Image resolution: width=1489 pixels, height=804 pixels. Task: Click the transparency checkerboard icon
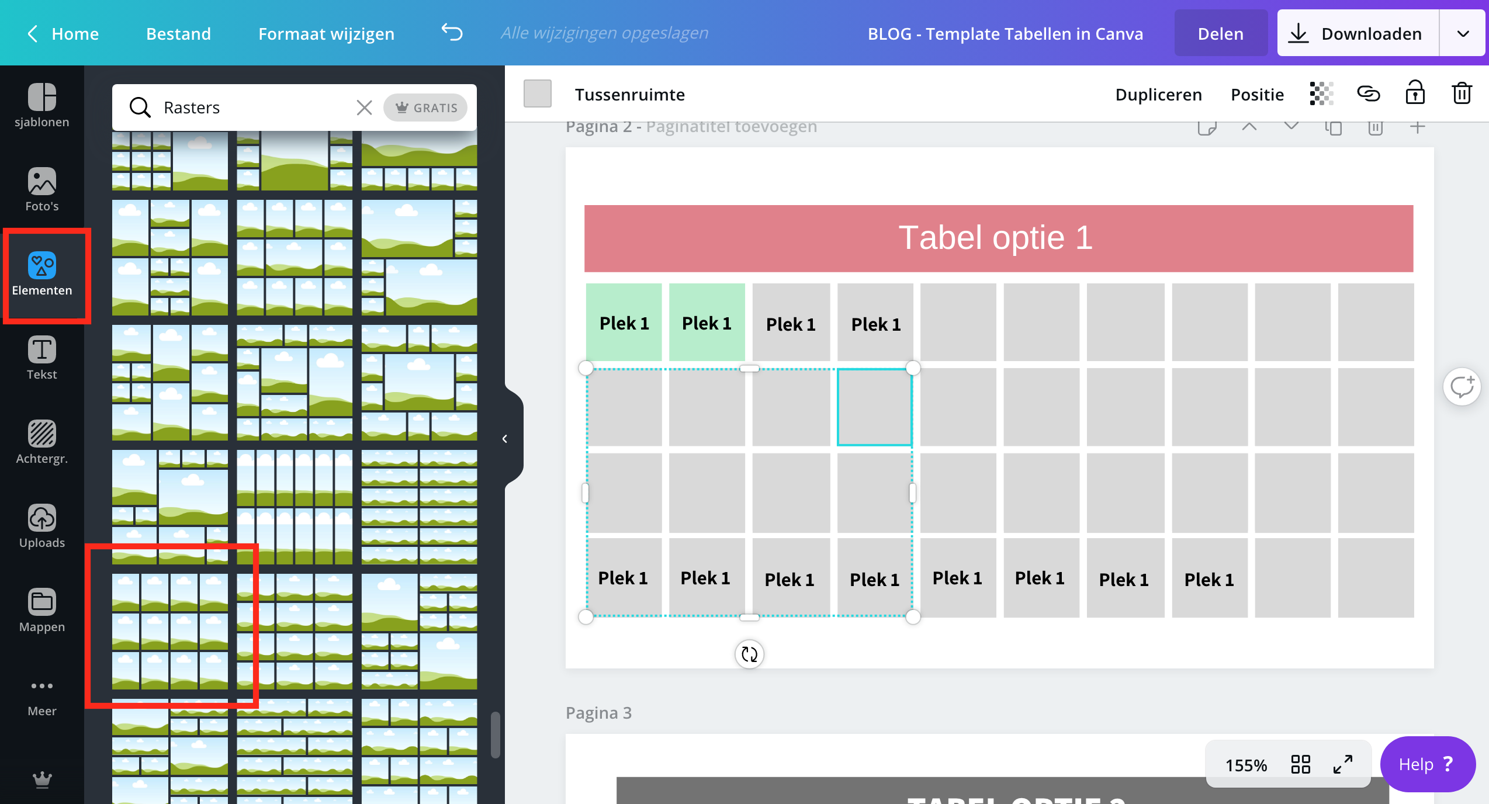[1321, 93]
